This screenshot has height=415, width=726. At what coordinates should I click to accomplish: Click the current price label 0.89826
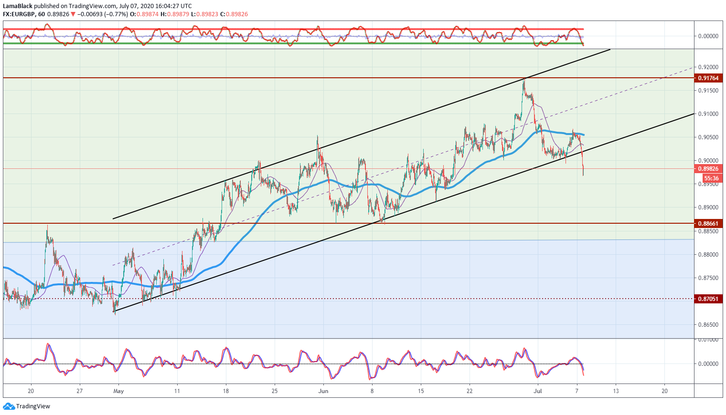pyautogui.click(x=708, y=169)
